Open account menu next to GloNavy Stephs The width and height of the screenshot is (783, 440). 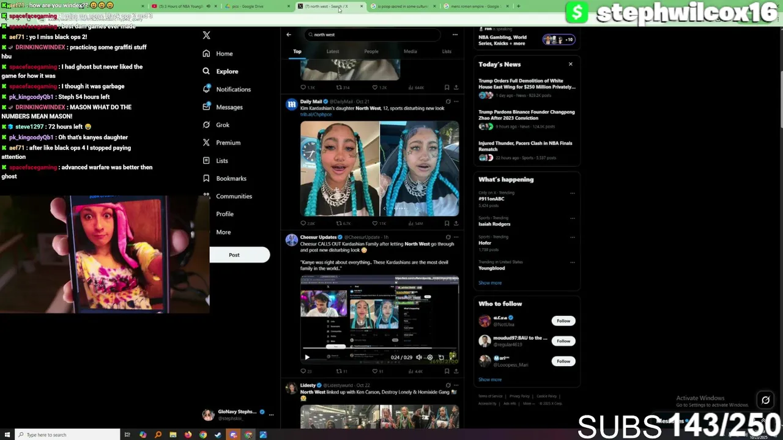pyautogui.click(x=271, y=415)
